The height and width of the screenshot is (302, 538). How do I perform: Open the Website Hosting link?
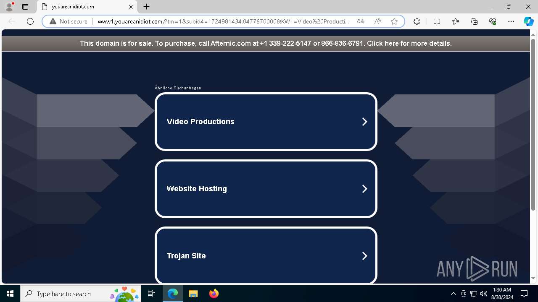[x=266, y=189]
